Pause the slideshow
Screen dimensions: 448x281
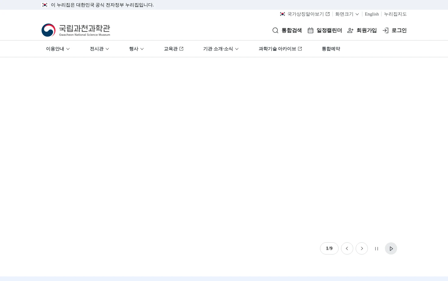(376, 248)
